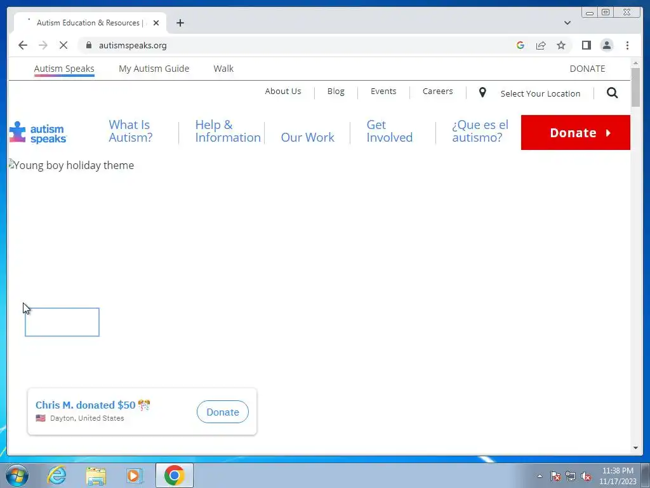Open the Our Work menu
The image size is (650, 488).
click(x=308, y=137)
